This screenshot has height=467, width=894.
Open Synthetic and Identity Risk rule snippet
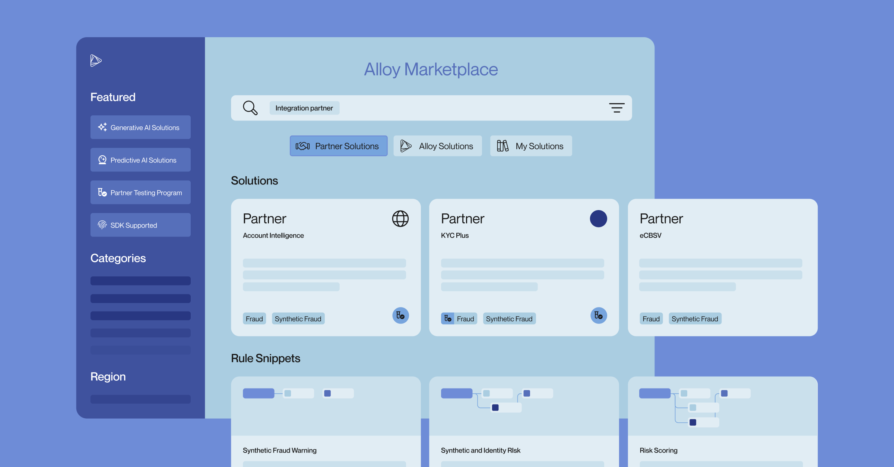click(x=524, y=422)
